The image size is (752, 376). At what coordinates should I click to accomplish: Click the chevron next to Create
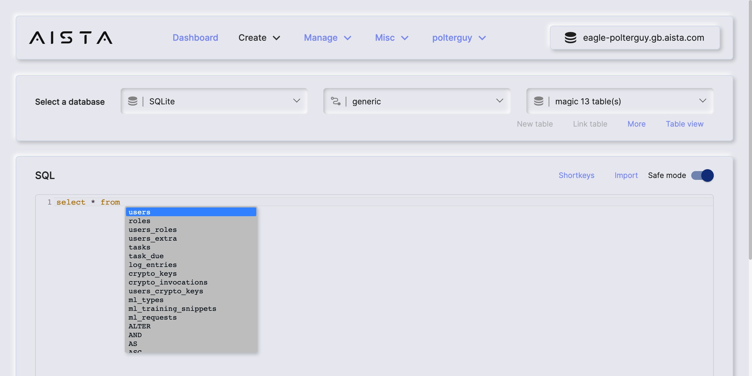pyautogui.click(x=276, y=38)
